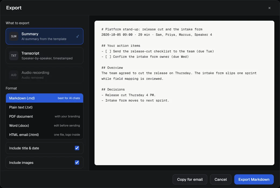Choose the Transcript export option

click(44, 56)
